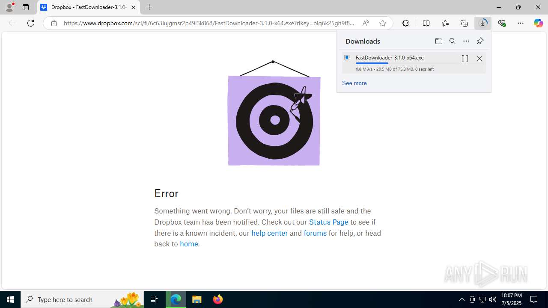Open volume control tray icon

click(x=493, y=299)
